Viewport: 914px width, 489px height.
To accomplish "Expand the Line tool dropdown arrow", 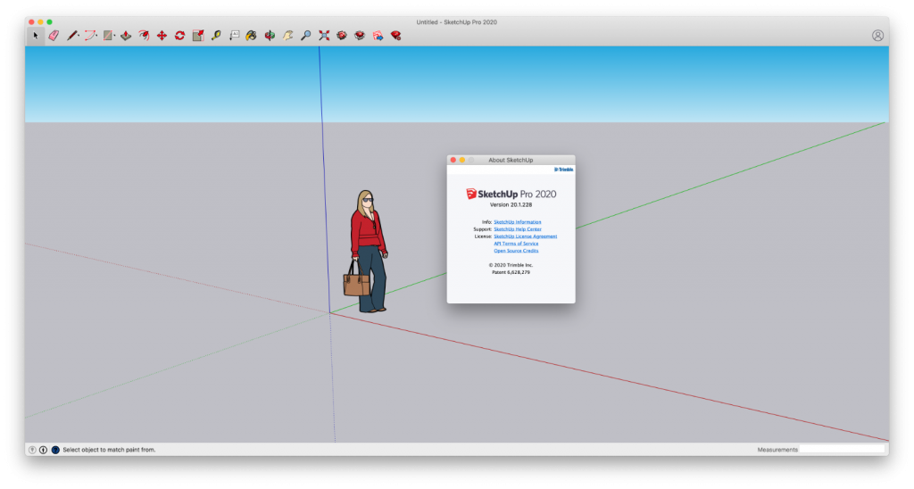I will (79, 36).
